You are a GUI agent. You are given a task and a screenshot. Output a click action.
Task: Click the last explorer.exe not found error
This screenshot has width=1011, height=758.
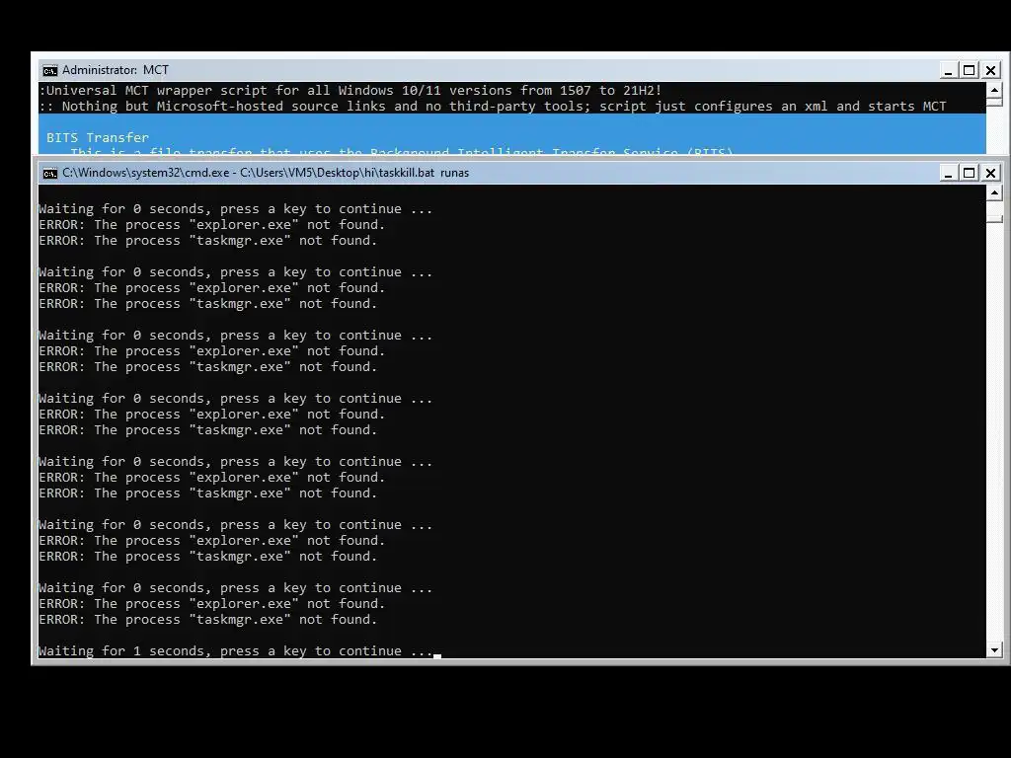pyautogui.click(x=212, y=604)
